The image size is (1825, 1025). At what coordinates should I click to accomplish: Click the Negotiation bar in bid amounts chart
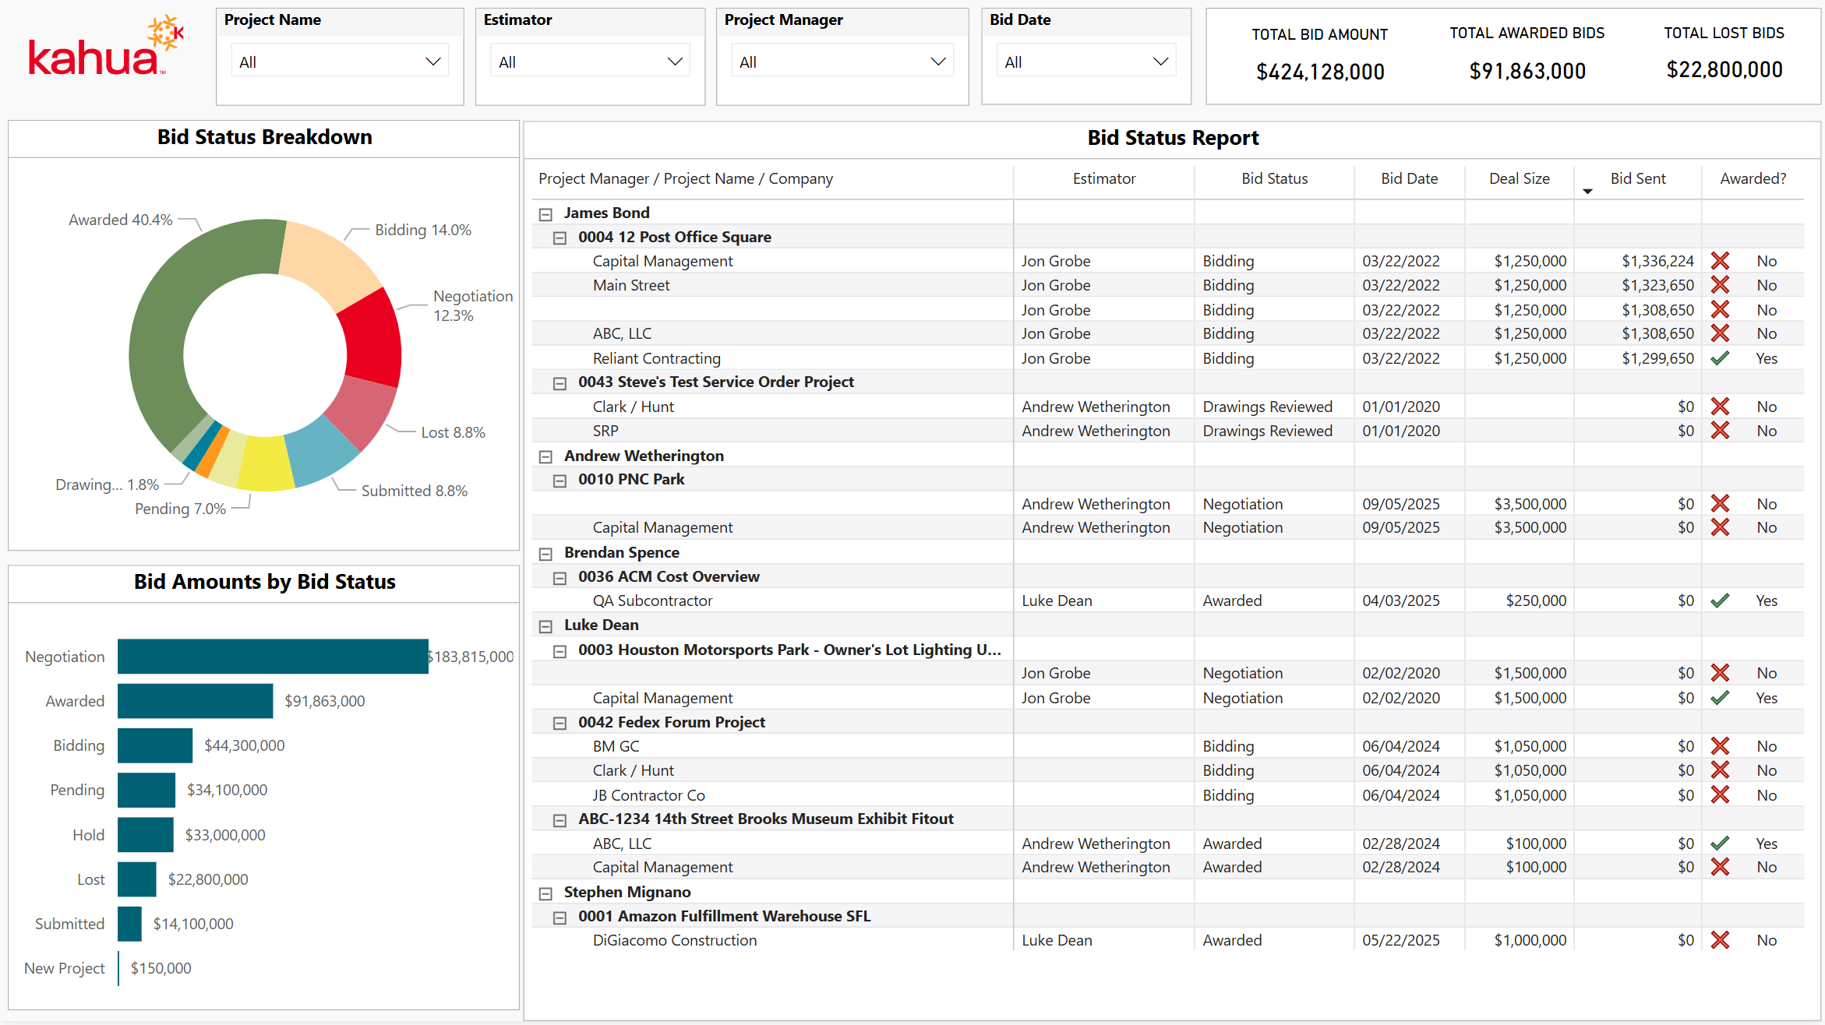pos(273,657)
